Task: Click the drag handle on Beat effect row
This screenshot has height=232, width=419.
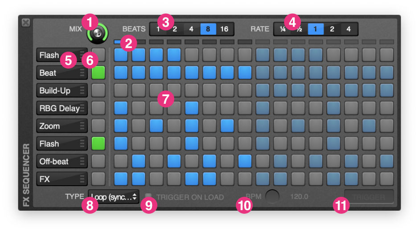Action: (82, 73)
